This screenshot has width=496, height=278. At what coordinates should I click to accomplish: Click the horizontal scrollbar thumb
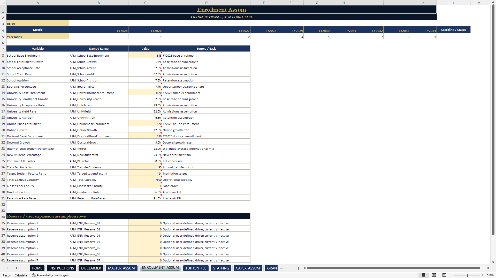(393, 268)
